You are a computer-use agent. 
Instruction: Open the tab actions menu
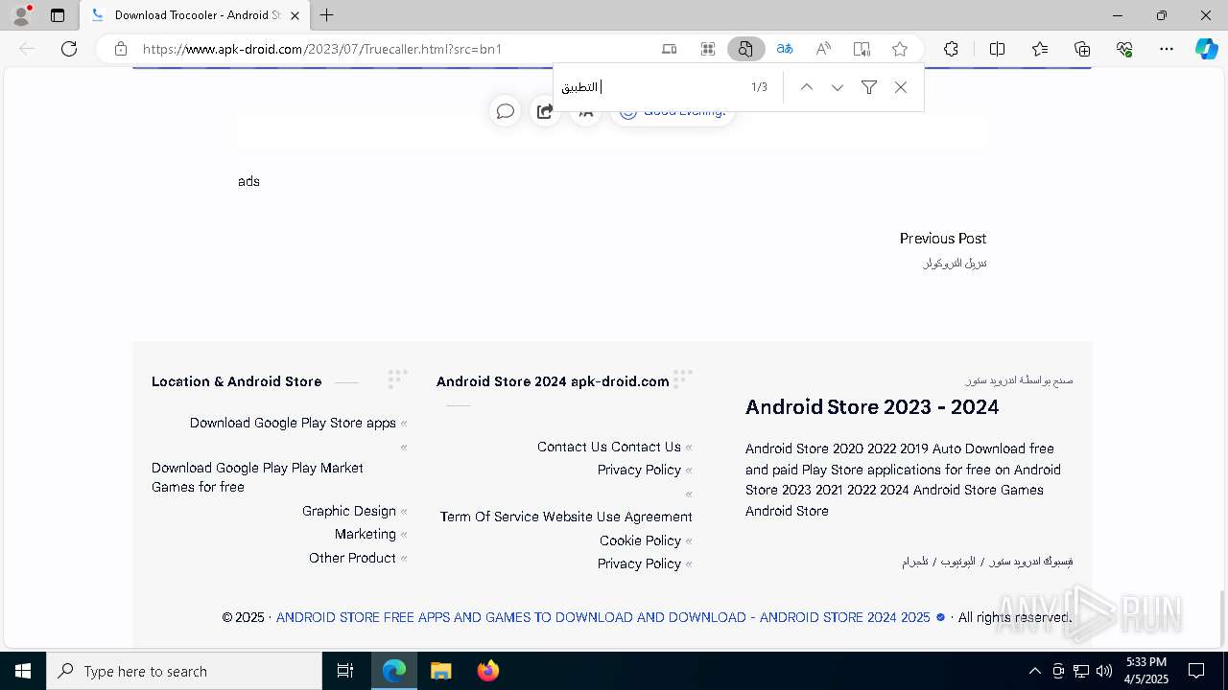(x=58, y=15)
